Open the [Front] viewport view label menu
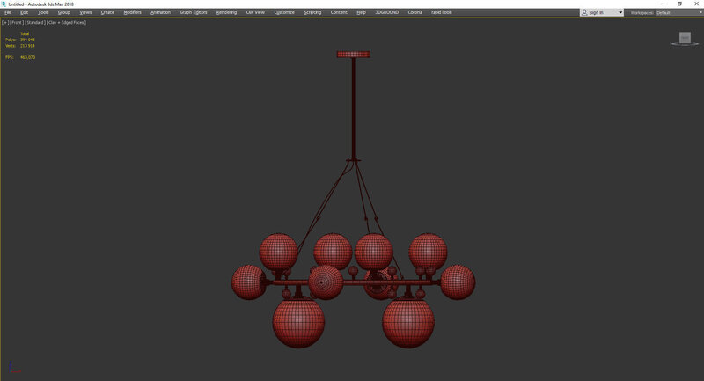The image size is (704, 381). point(15,22)
